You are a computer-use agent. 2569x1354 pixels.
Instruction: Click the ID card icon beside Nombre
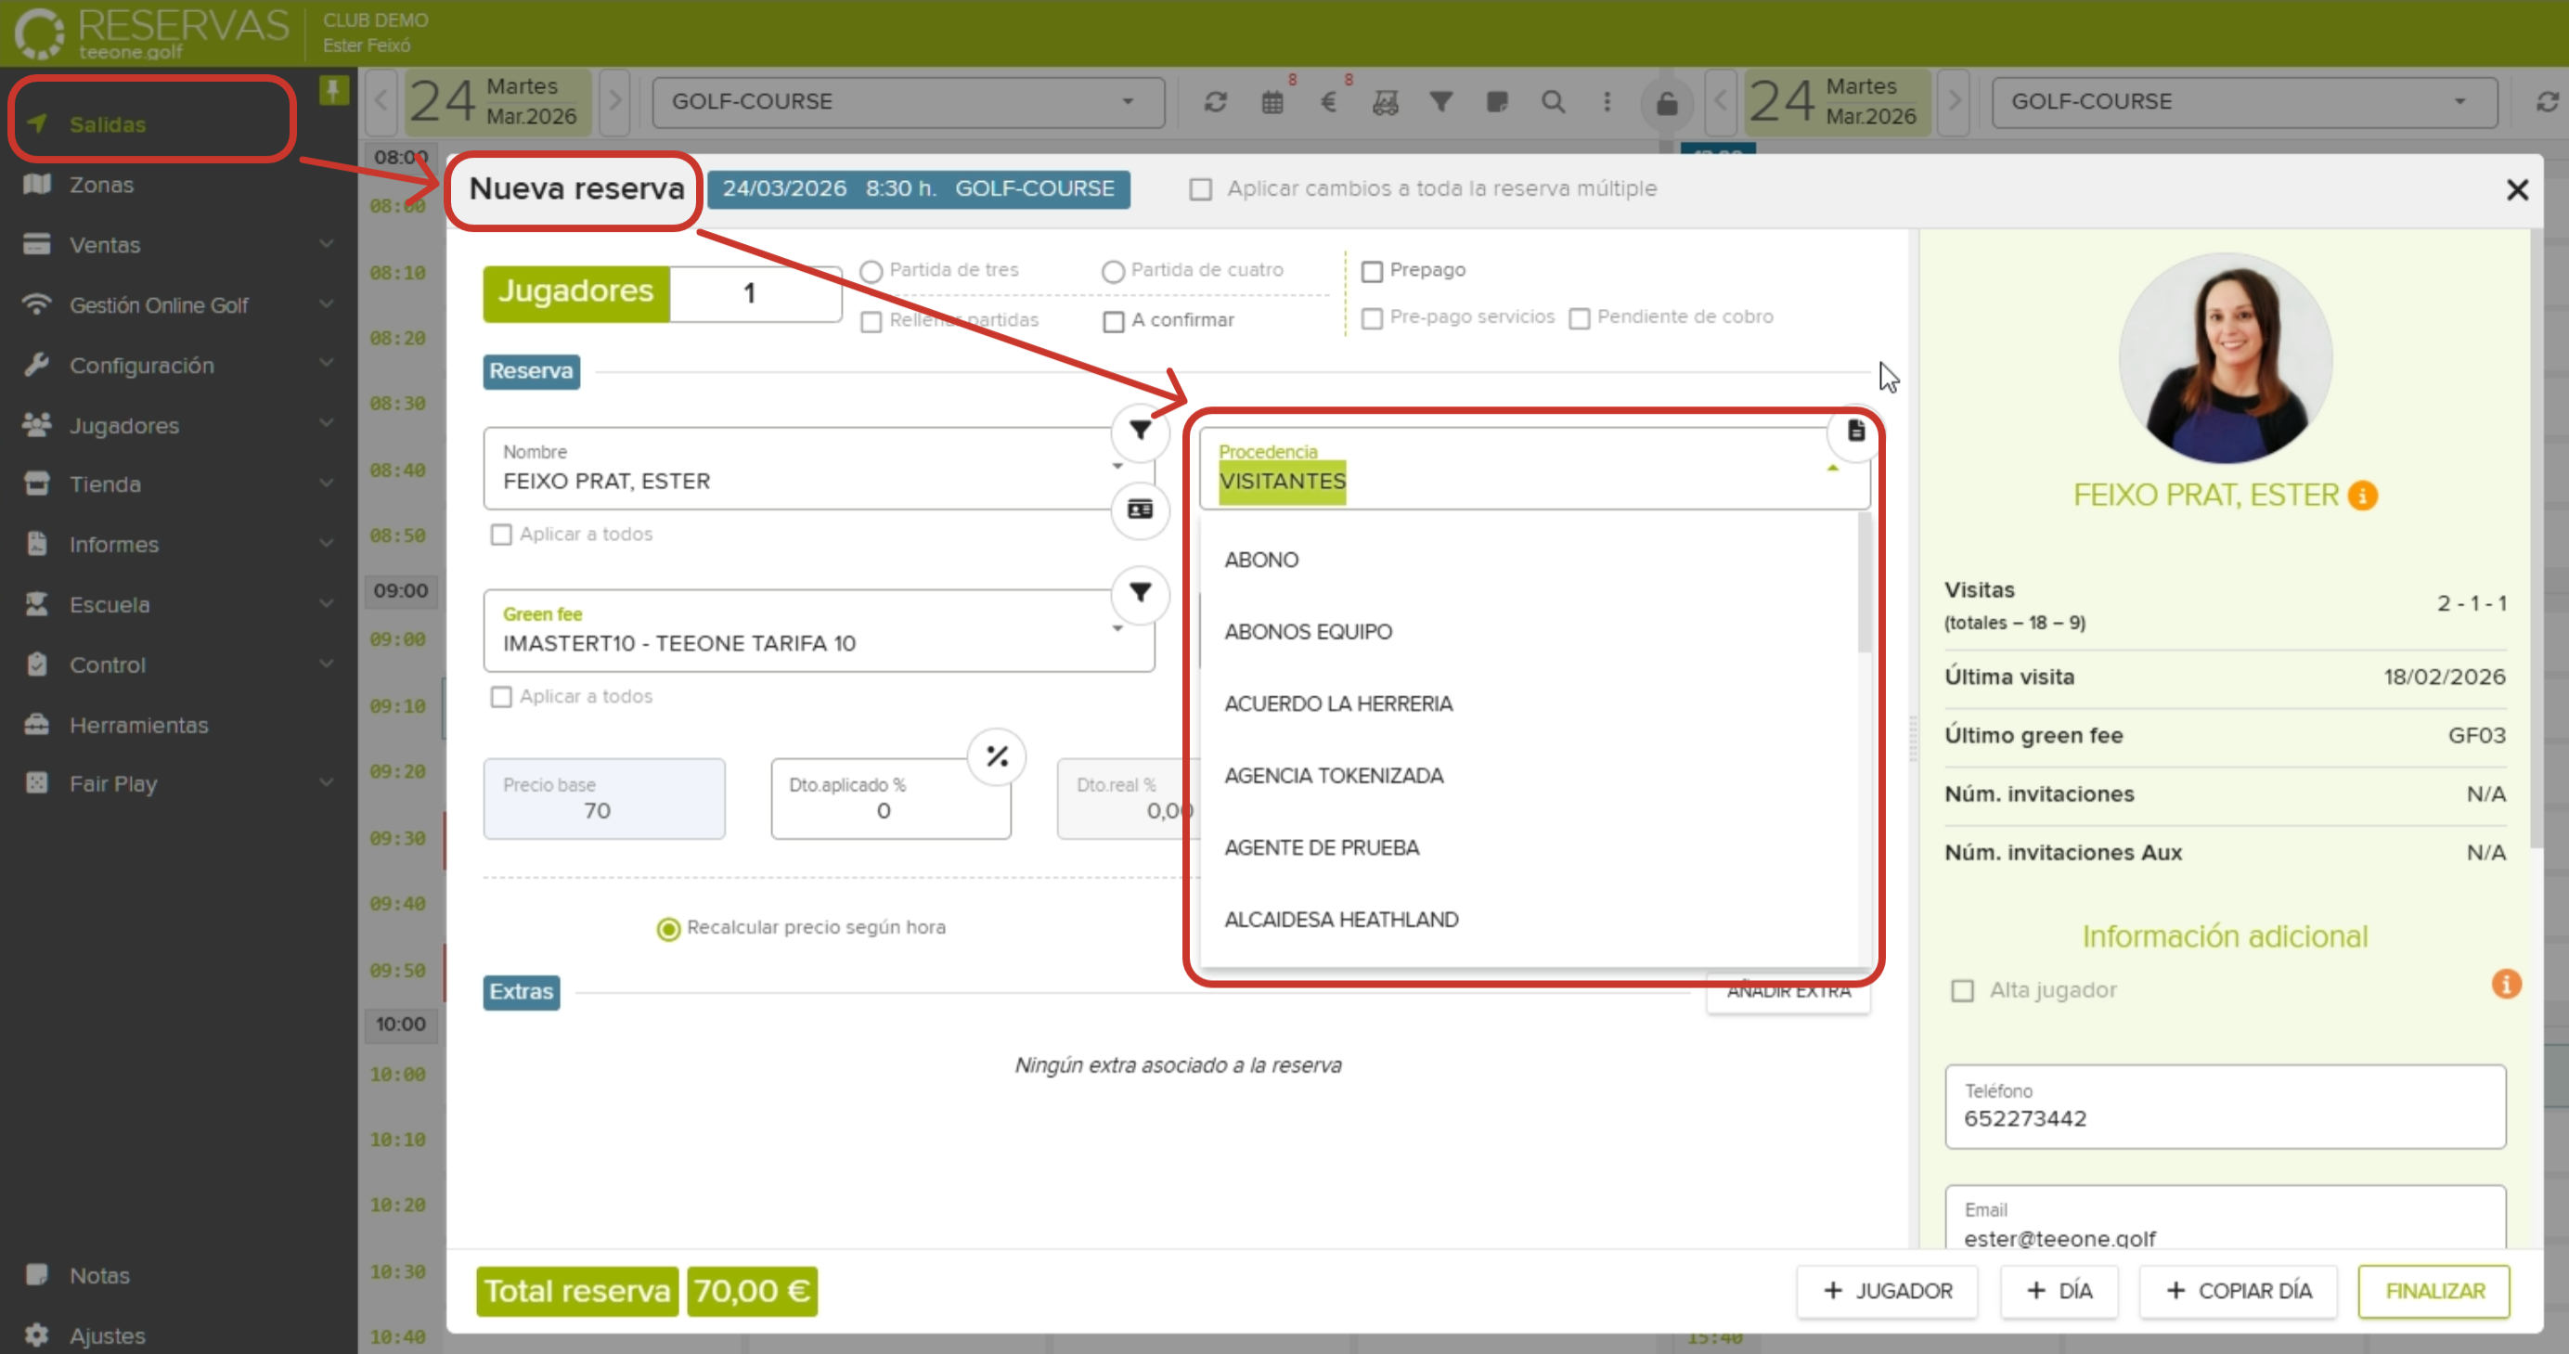click(x=1140, y=509)
